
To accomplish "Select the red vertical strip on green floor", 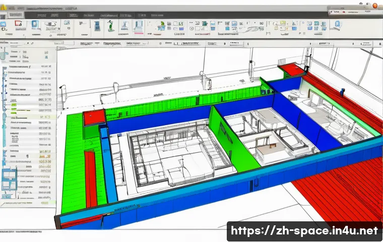I will 91,179.
